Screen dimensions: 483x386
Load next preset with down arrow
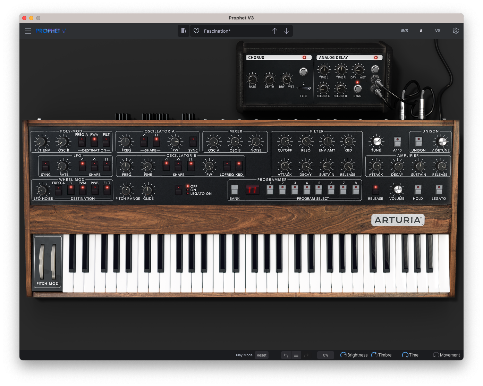tap(286, 31)
